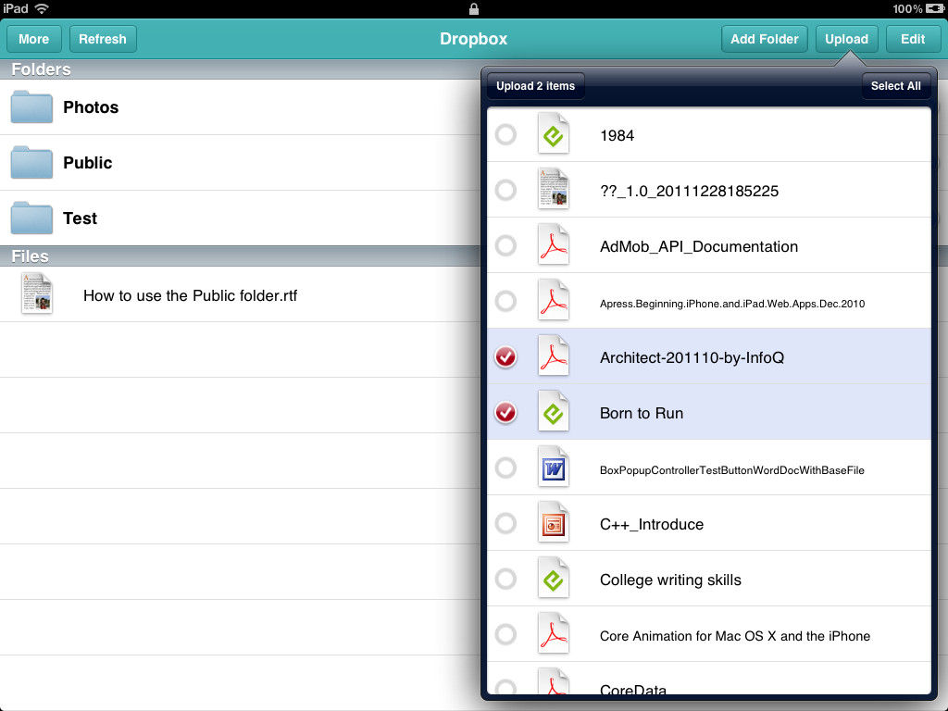Tap BoxPopupControllerTestButtonWordDocWithBaseFile file name
Image resolution: width=948 pixels, height=711 pixels.
[x=732, y=469]
